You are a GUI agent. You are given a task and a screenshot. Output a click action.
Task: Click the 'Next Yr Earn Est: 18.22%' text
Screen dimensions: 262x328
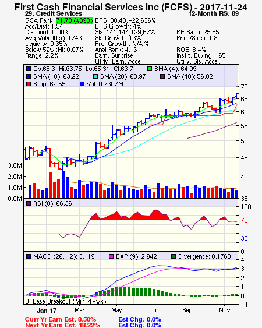(62, 325)
